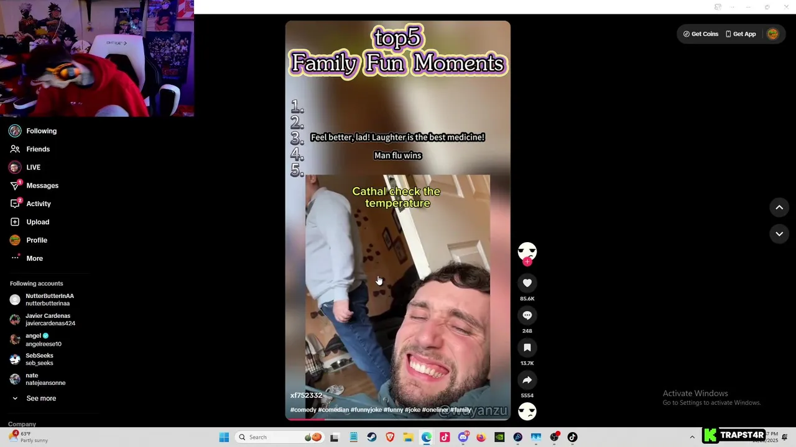796x447 pixels.
Task: Open the NVIDIA app from the taskbar
Action: pyautogui.click(x=499, y=437)
